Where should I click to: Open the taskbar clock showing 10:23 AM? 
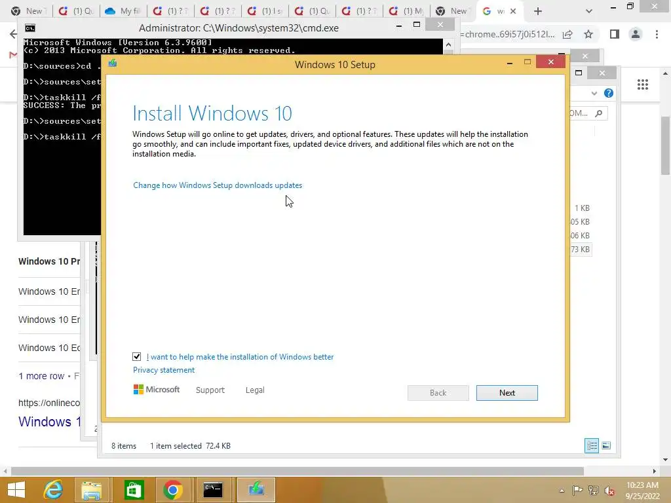pyautogui.click(x=642, y=490)
